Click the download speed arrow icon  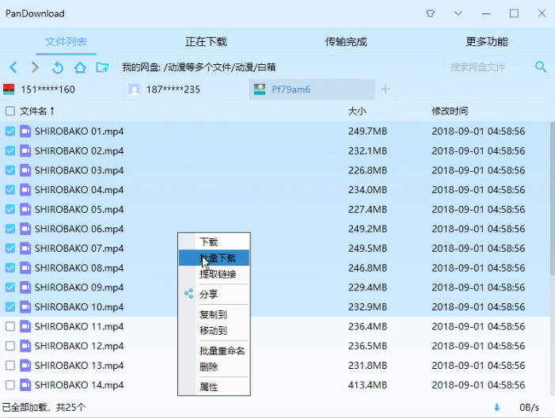click(497, 408)
